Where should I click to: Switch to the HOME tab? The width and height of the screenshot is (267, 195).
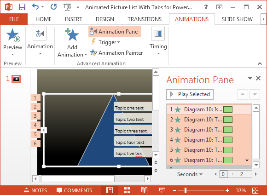[x=43, y=19]
